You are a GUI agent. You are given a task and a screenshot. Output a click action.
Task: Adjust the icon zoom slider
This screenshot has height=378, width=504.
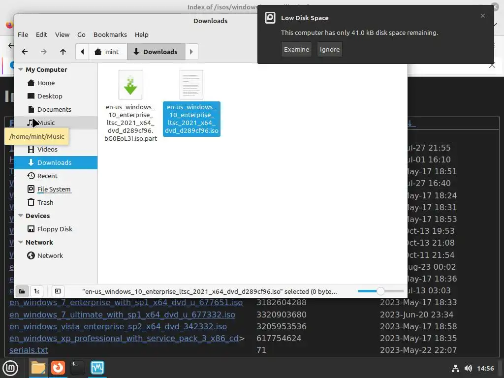click(x=380, y=291)
